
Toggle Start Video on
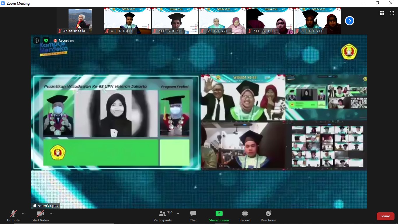(x=40, y=216)
